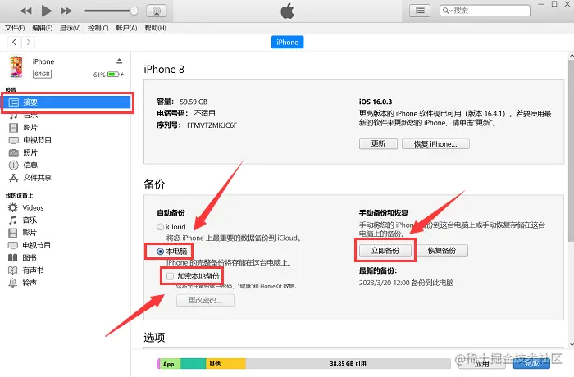Click the 应用 button at bottom
Viewport: 574px width, 377px height.
click(x=481, y=363)
